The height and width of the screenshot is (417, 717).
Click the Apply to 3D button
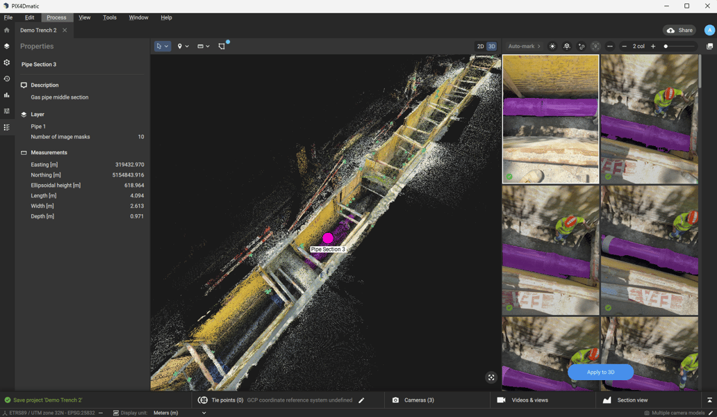click(600, 372)
